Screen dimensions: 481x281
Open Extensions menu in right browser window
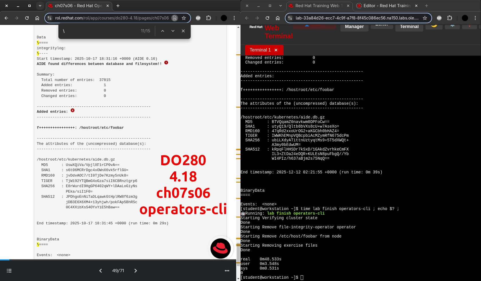[450, 18]
